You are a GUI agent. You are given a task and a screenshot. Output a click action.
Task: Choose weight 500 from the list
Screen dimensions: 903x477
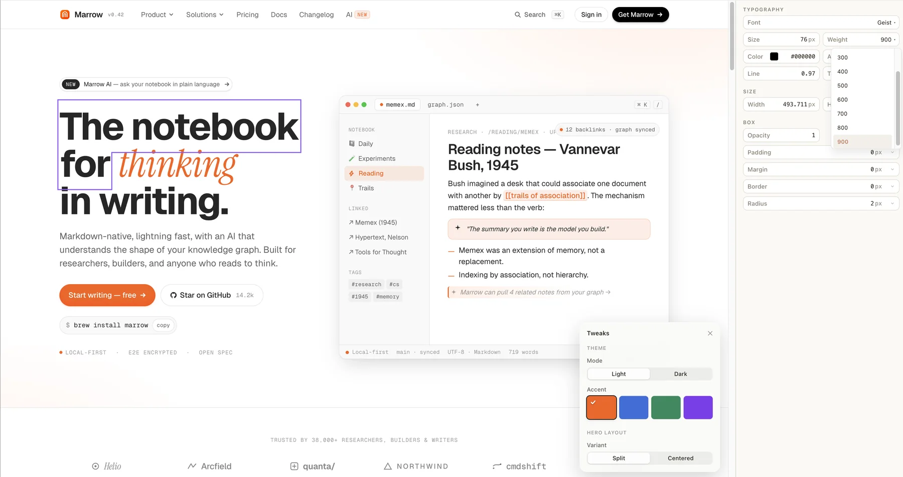[862, 86]
